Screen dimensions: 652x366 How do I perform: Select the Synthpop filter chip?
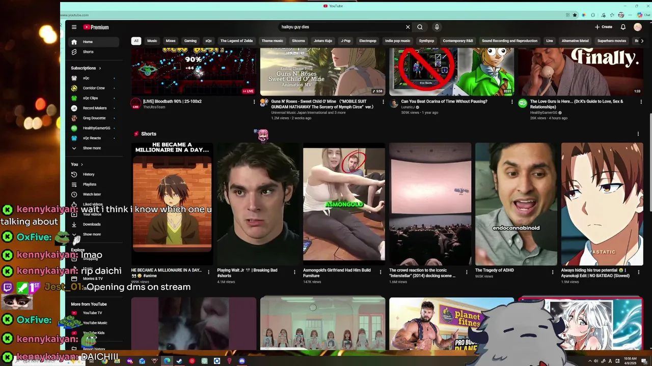pos(426,41)
